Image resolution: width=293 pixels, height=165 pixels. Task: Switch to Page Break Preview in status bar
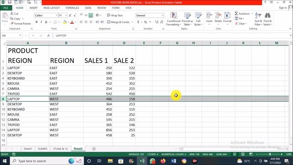(251, 154)
